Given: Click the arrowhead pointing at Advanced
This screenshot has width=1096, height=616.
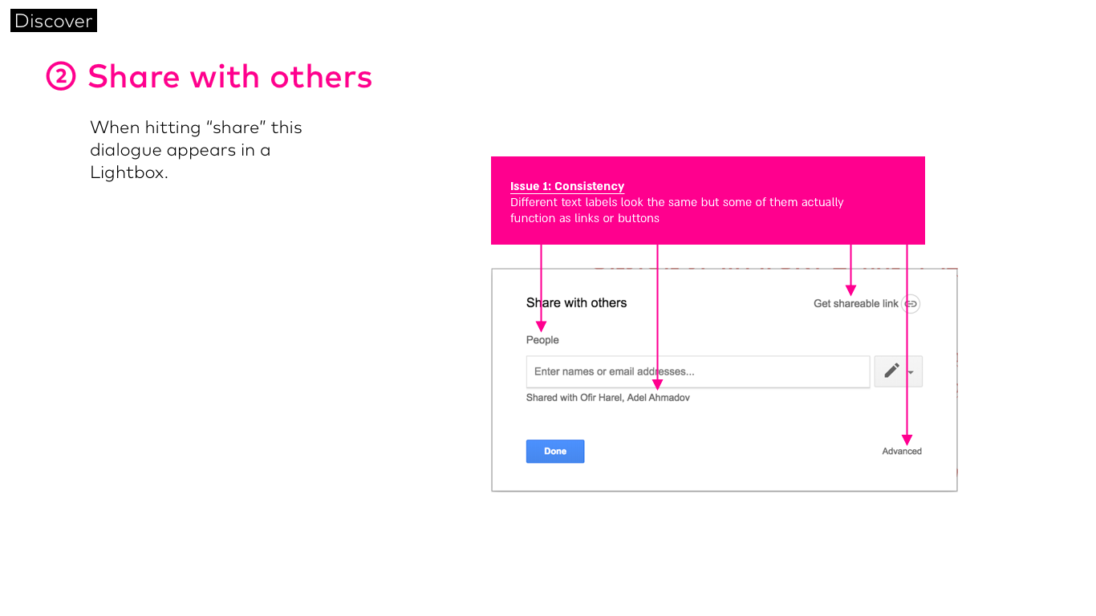Looking at the screenshot, I should point(907,440).
